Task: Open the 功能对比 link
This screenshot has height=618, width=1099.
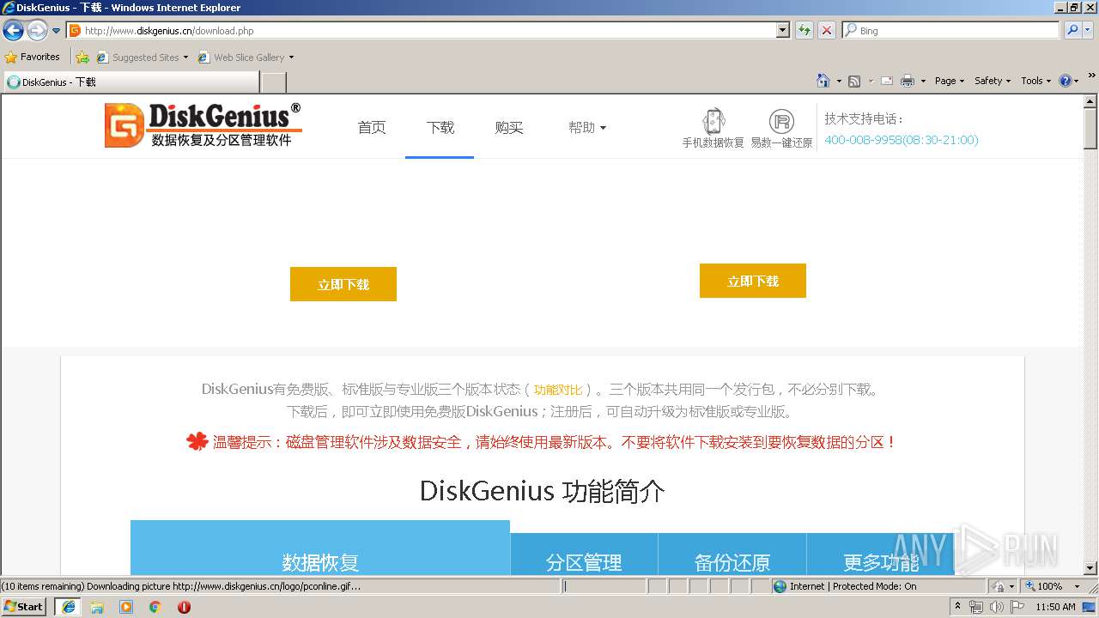Action: 558,390
